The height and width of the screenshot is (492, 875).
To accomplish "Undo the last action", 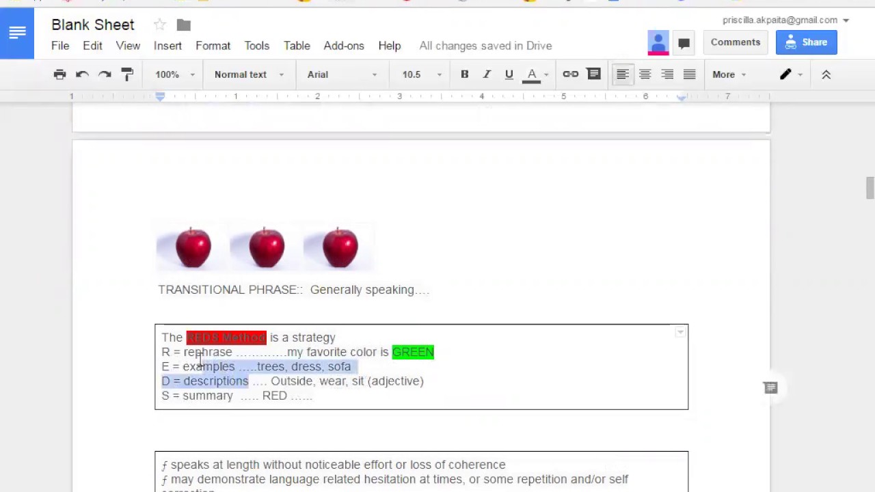I will click(82, 74).
